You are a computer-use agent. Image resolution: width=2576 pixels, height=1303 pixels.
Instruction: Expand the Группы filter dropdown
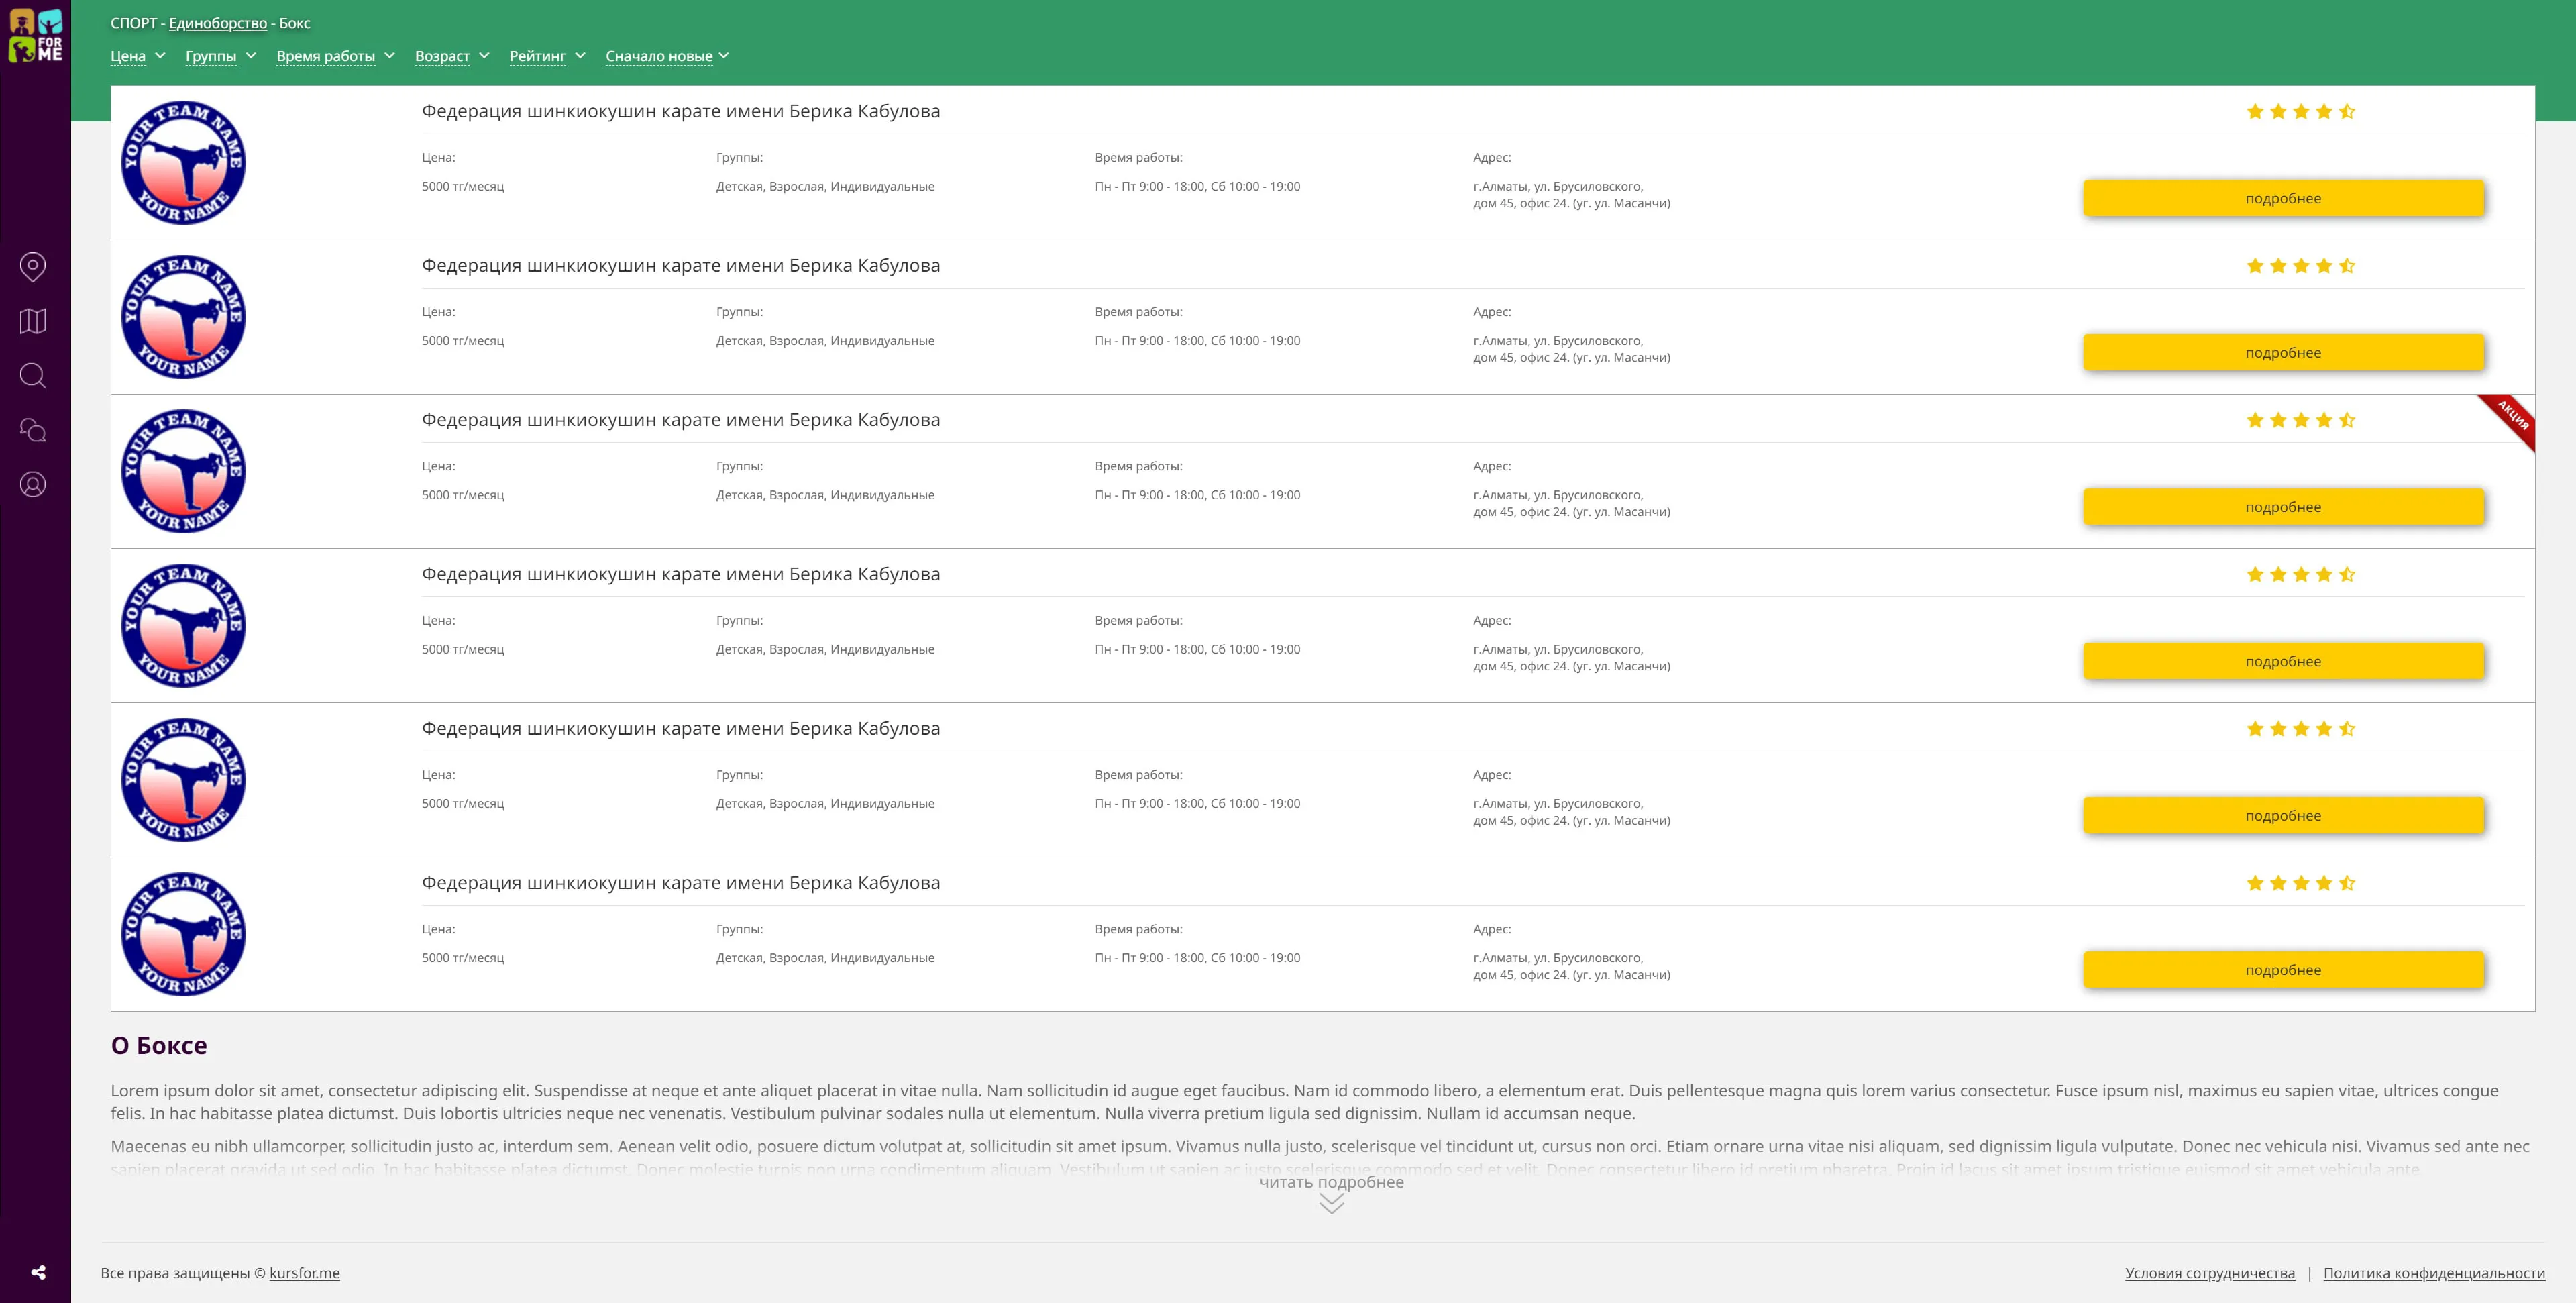(x=221, y=56)
